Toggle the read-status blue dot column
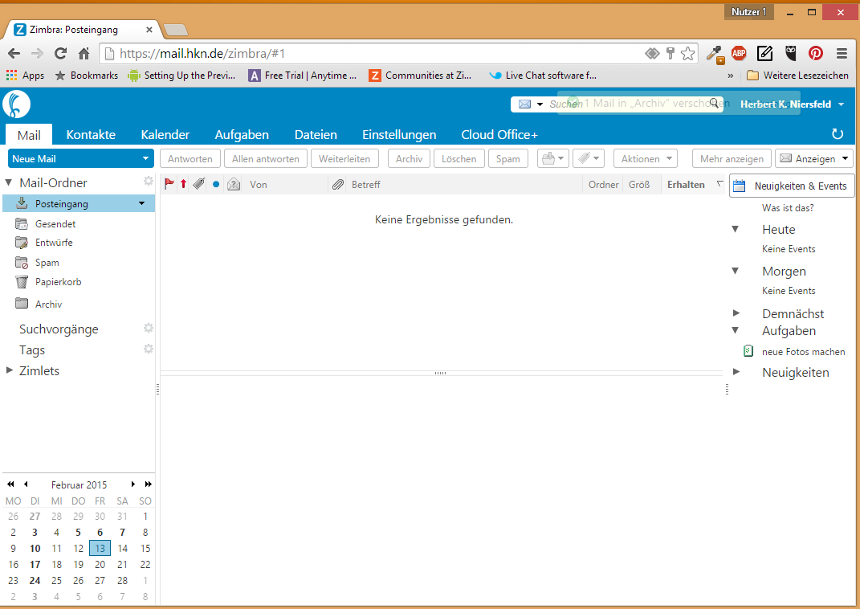 point(214,184)
